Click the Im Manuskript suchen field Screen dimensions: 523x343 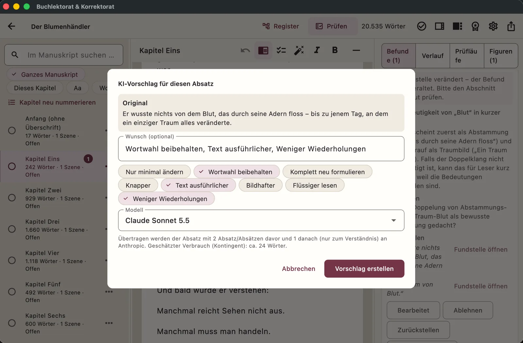pos(64,55)
